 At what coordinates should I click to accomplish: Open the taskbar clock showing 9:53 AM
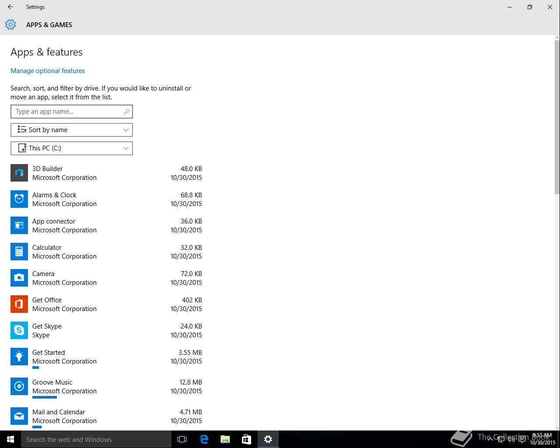pyautogui.click(x=542, y=439)
